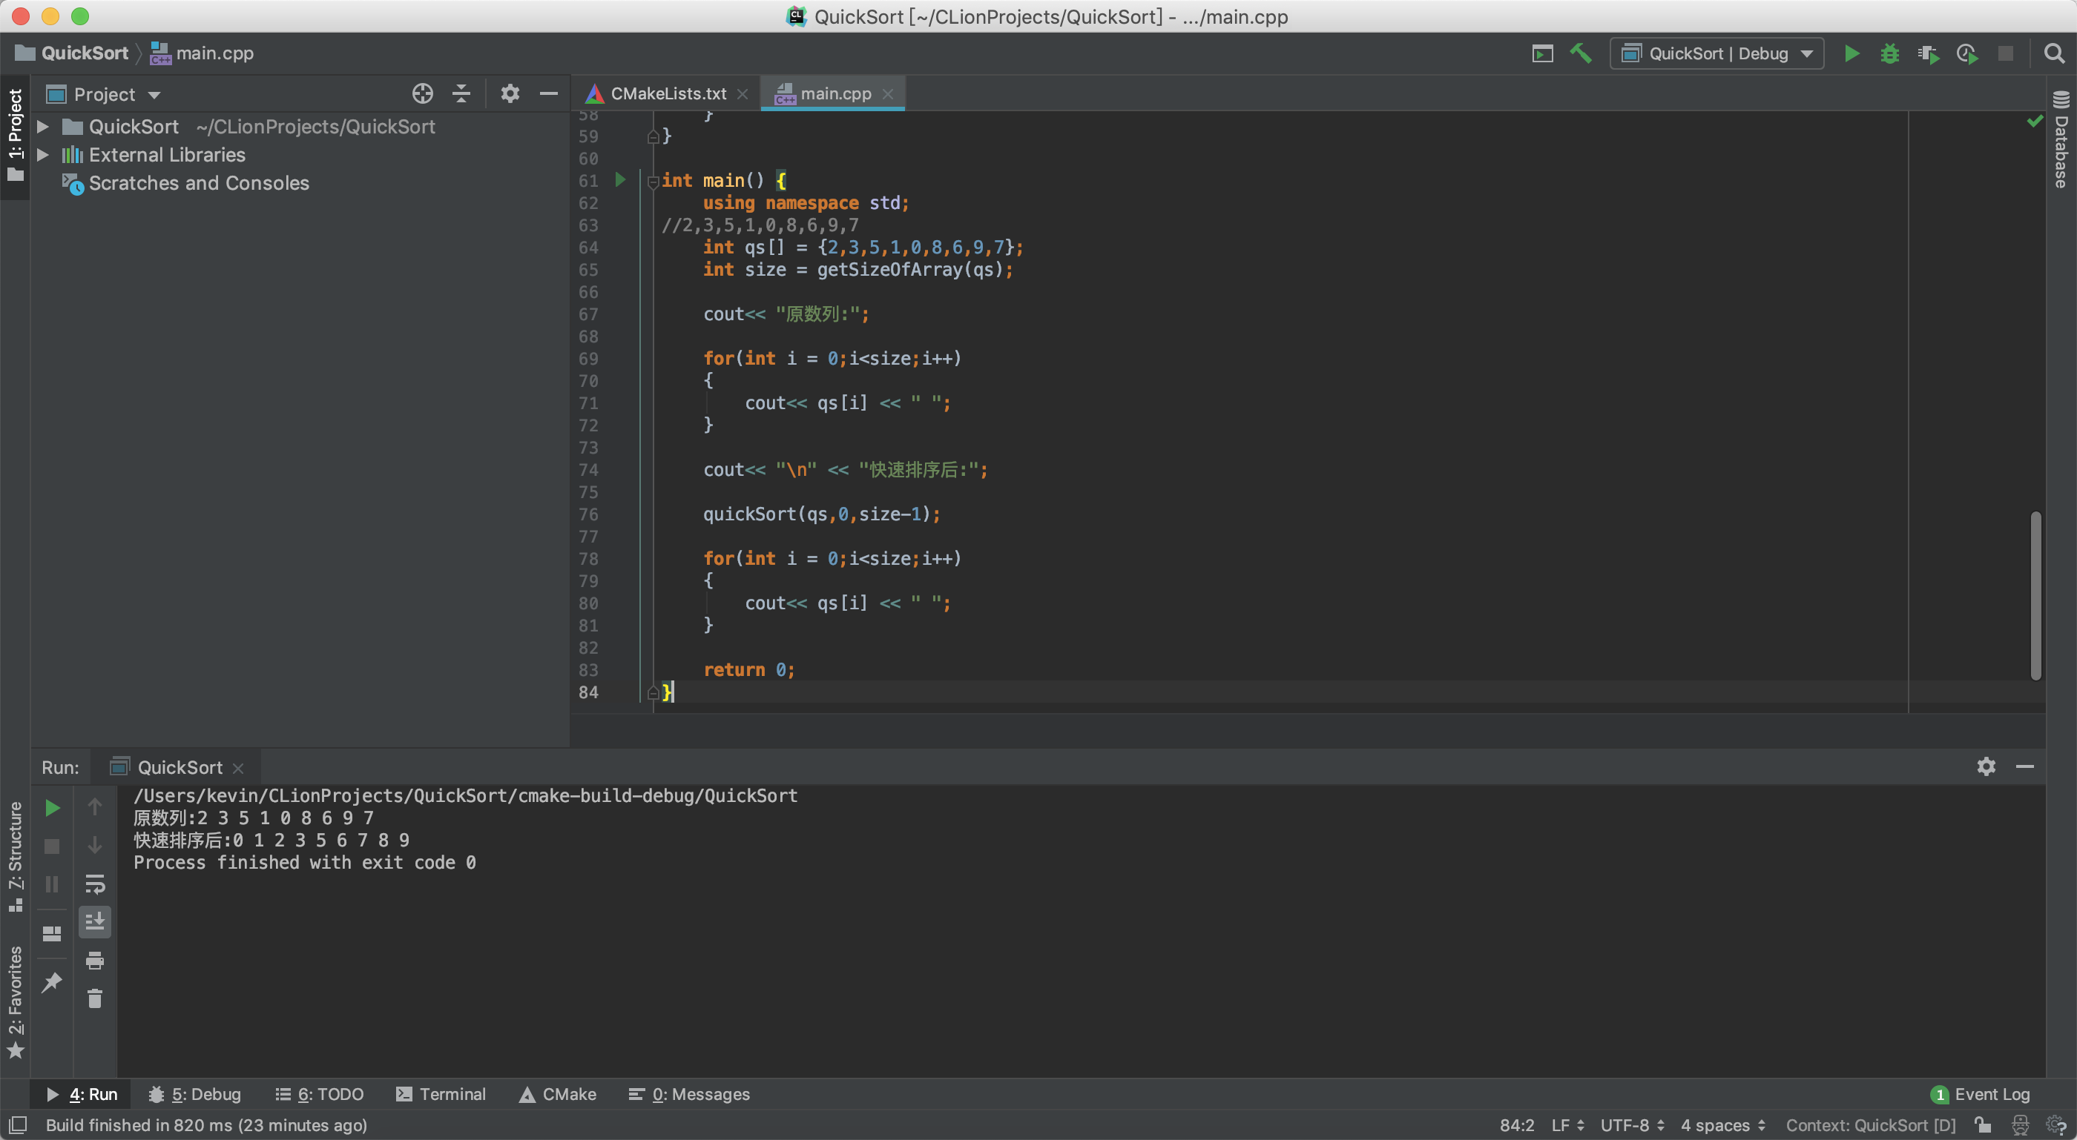Open the Terminal tool window
The height and width of the screenshot is (1140, 2077).
[x=440, y=1094]
